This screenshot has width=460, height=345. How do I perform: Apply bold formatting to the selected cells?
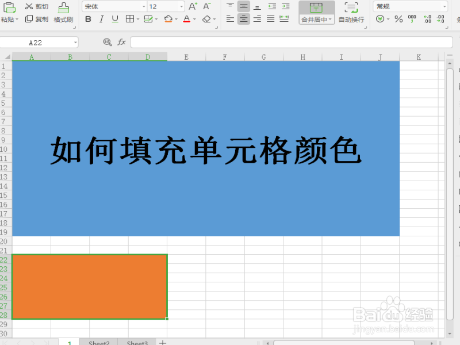(88, 19)
